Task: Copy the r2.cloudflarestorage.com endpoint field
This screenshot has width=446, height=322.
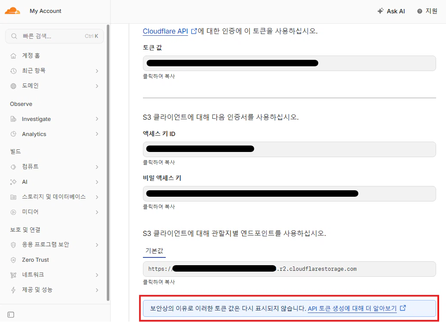Action: point(289,269)
